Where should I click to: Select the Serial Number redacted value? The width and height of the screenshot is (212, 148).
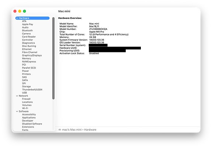[x=98, y=45]
